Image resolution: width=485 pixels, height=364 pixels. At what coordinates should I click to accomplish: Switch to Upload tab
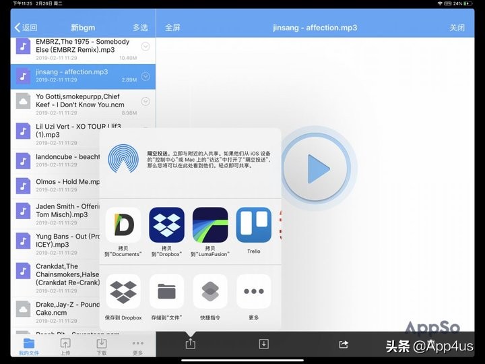pyautogui.click(x=65, y=346)
